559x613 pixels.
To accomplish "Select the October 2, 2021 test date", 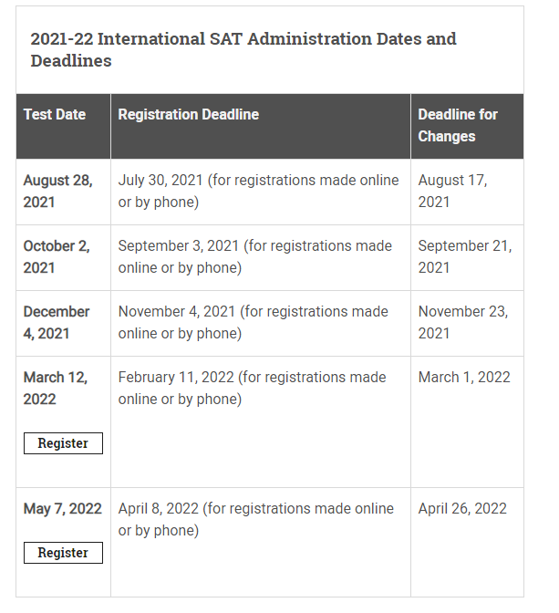I will [x=57, y=257].
